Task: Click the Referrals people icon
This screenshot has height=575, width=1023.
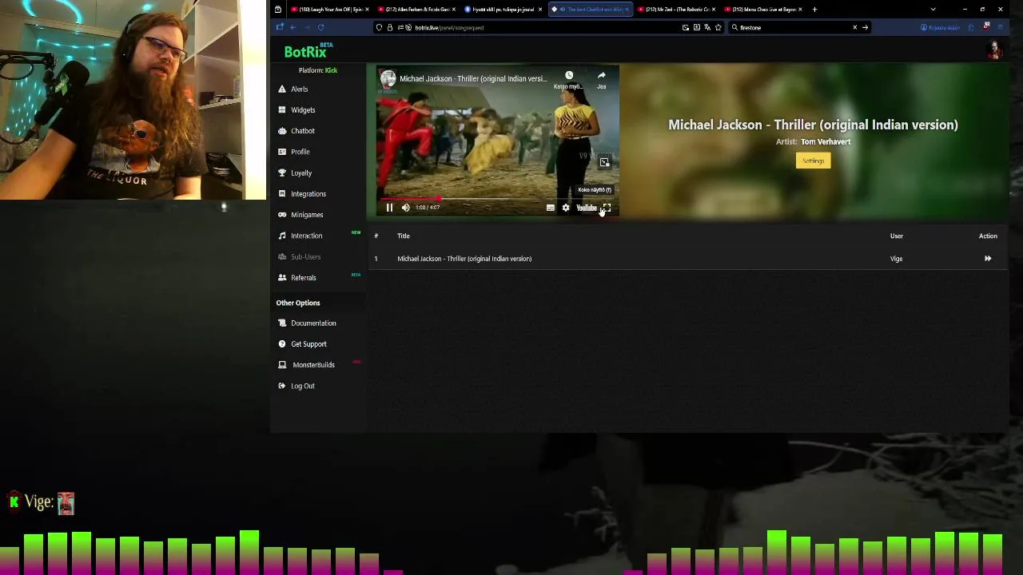Action: 282,278
